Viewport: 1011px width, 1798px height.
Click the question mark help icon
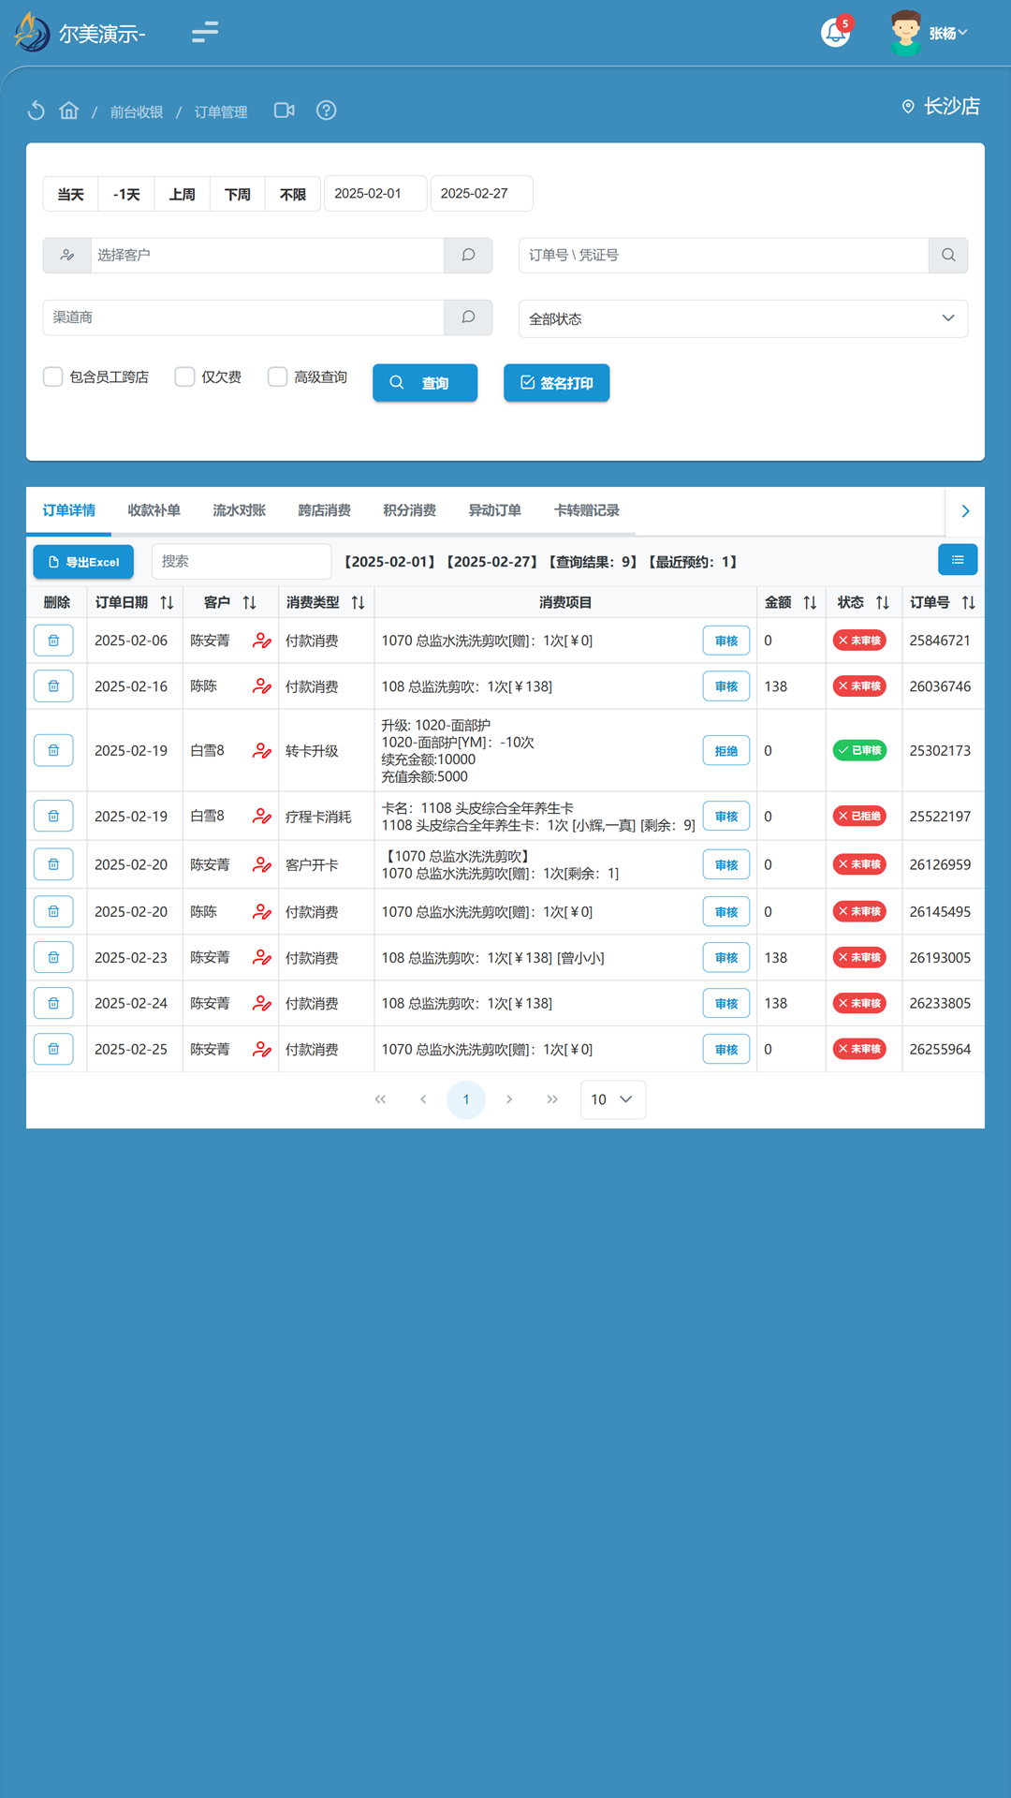pyautogui.click(x=326, y=111)
